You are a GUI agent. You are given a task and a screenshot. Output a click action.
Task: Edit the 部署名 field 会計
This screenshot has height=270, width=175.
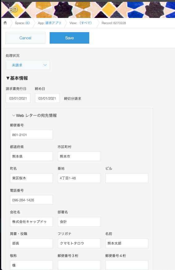coord(79,222)
